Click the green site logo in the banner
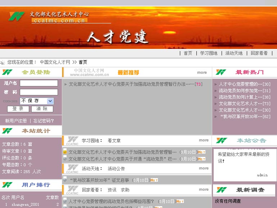277x208 pixels. click(x=17, y=16)
